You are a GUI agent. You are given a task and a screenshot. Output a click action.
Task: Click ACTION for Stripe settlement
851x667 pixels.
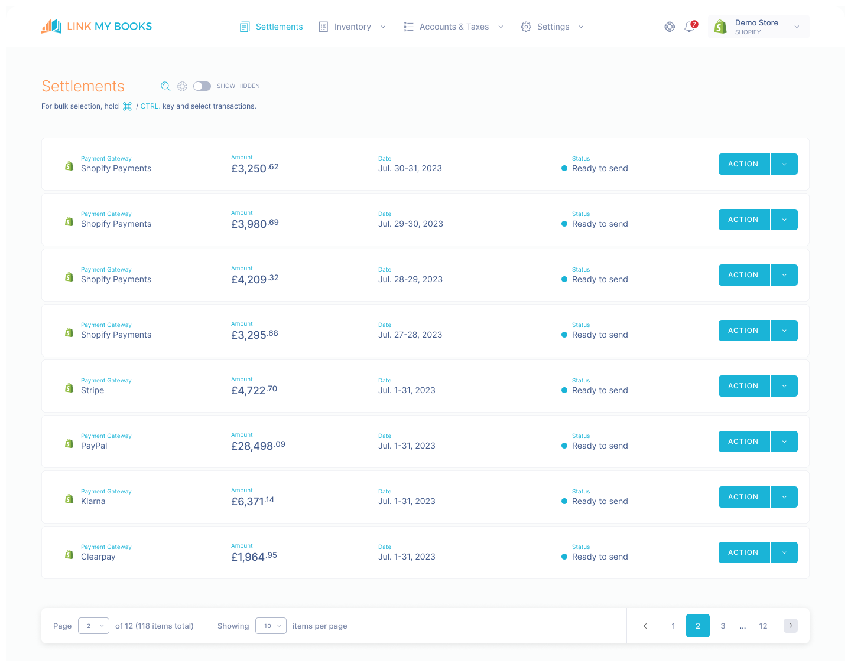point(744,386)
